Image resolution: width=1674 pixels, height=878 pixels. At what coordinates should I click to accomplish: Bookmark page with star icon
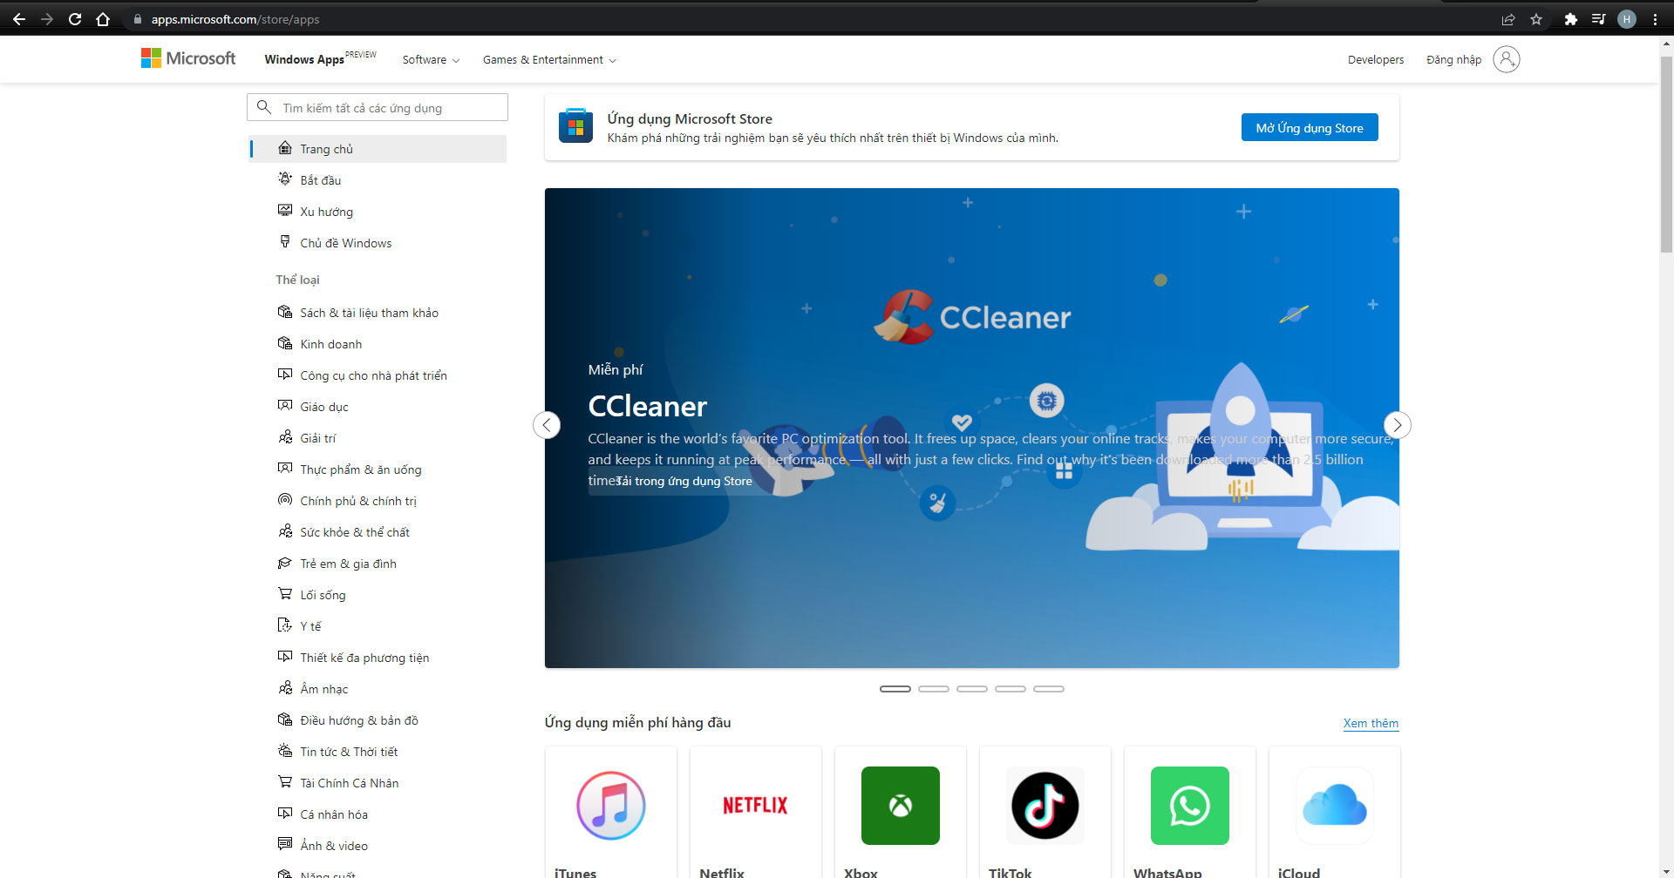[1536, 19]
